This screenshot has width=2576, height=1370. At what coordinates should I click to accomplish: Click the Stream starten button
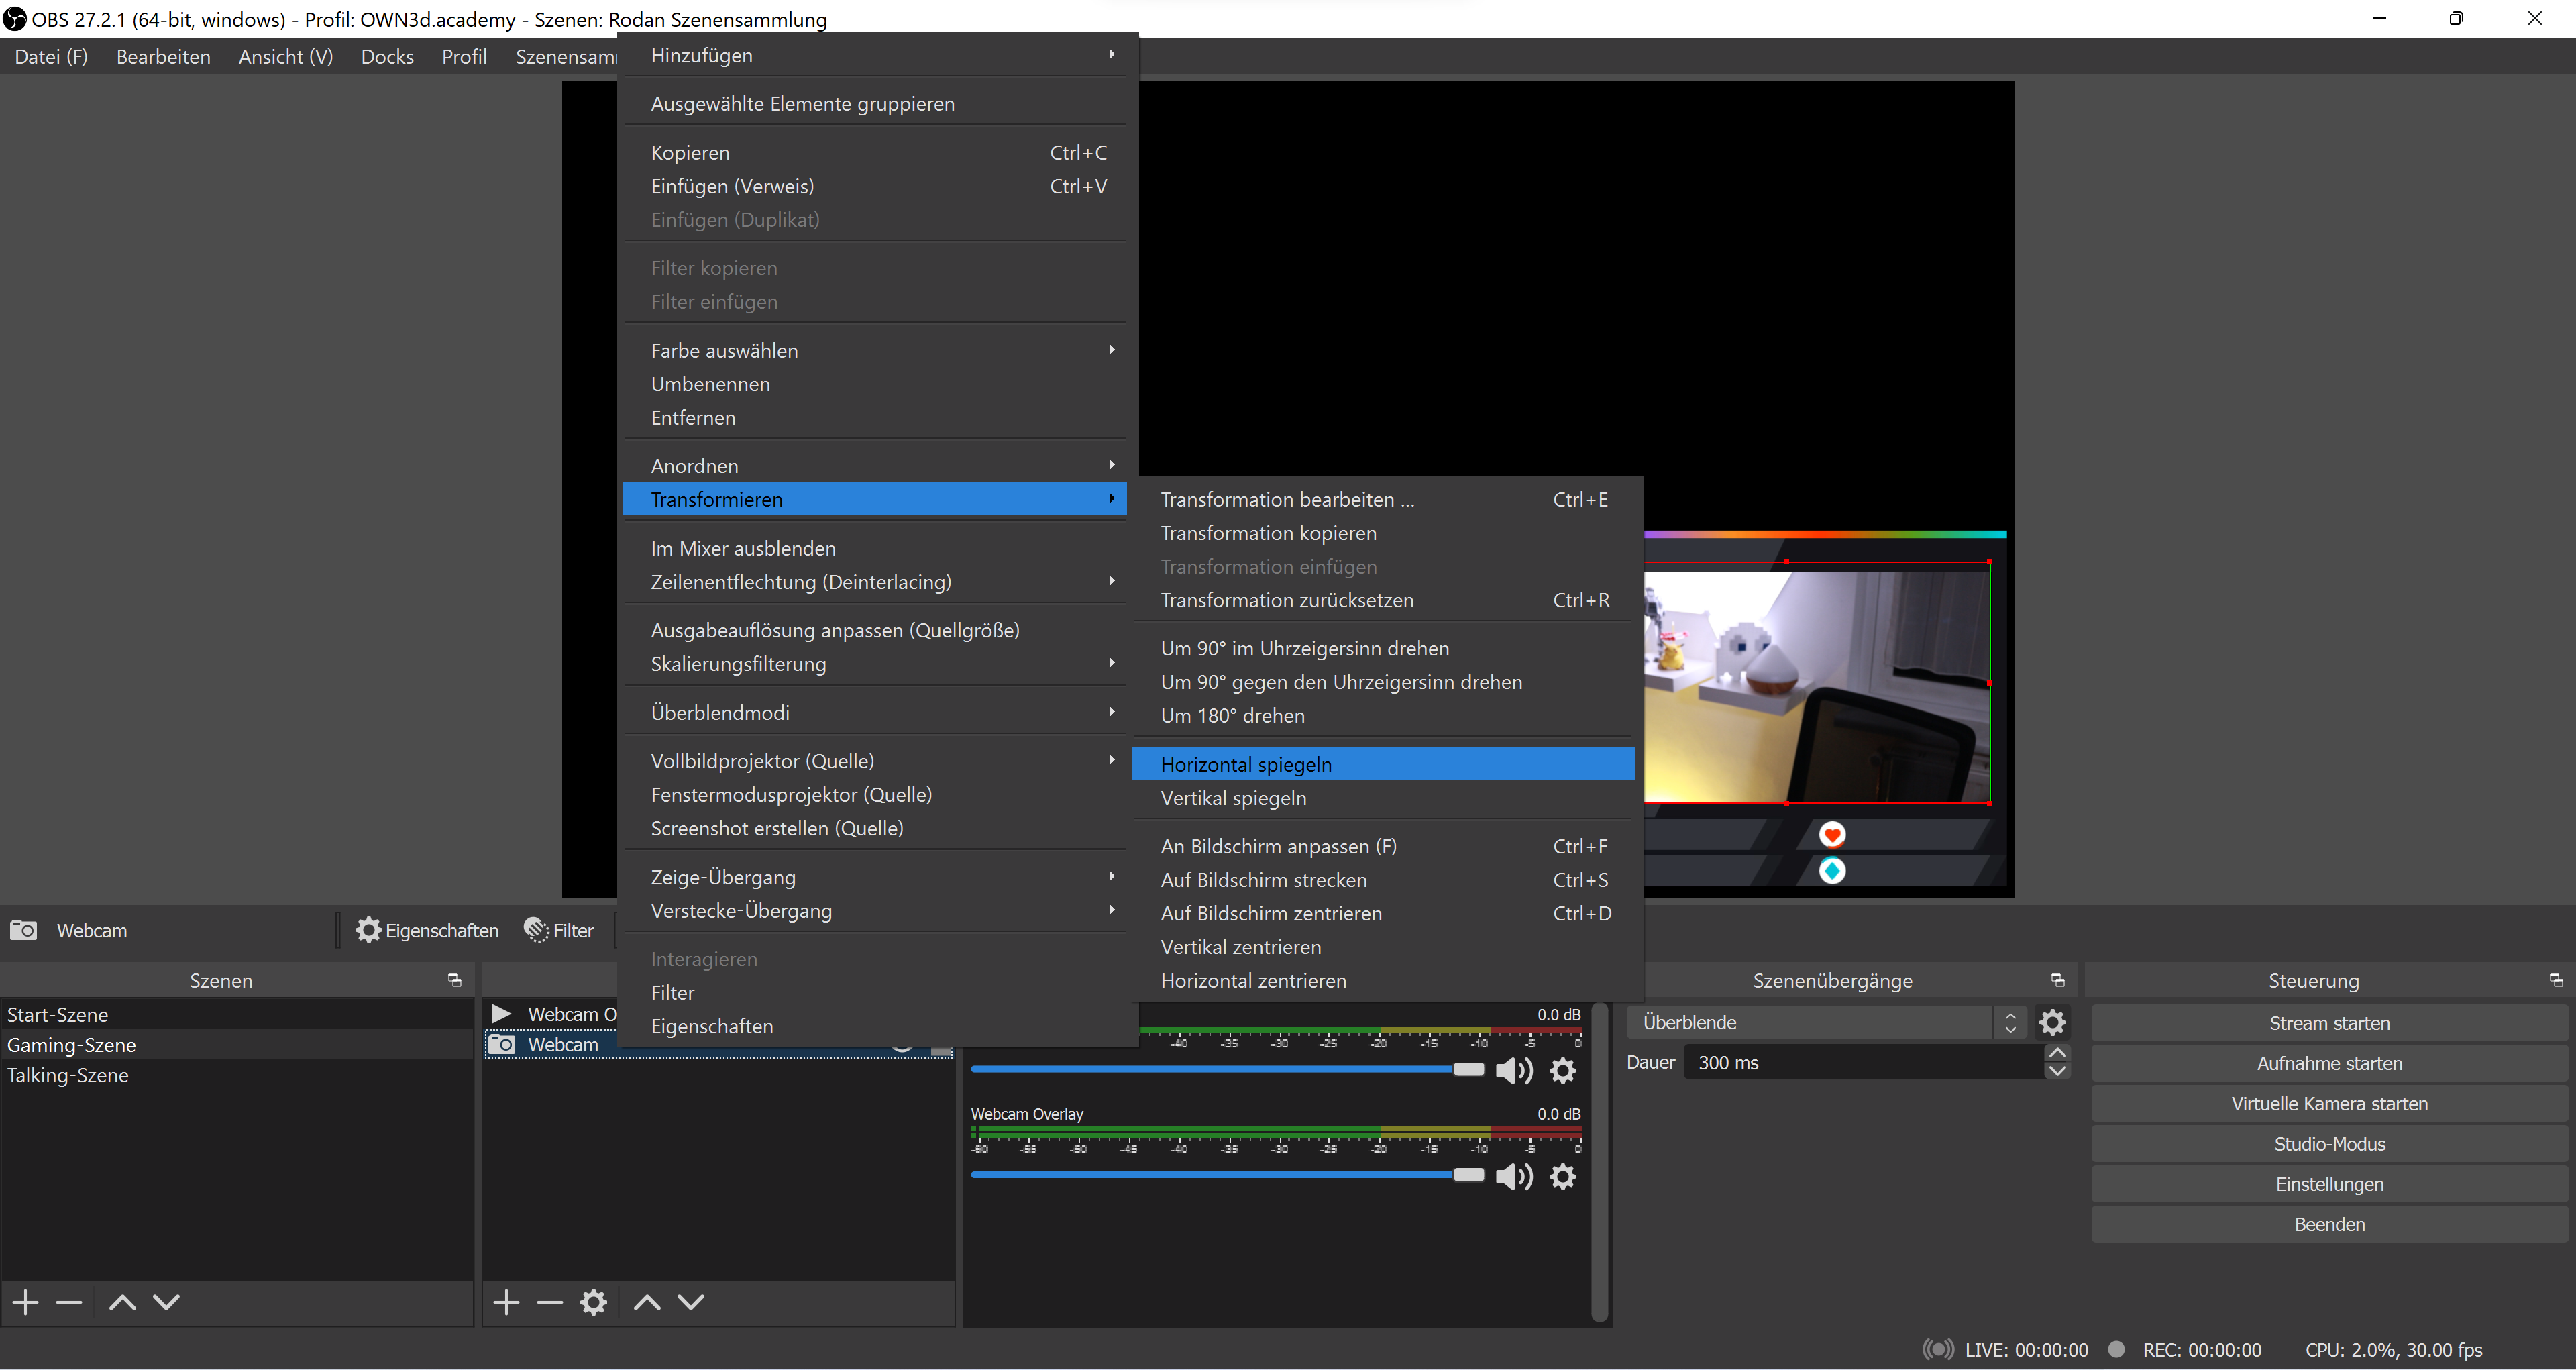click(x=2329, y=1023)
